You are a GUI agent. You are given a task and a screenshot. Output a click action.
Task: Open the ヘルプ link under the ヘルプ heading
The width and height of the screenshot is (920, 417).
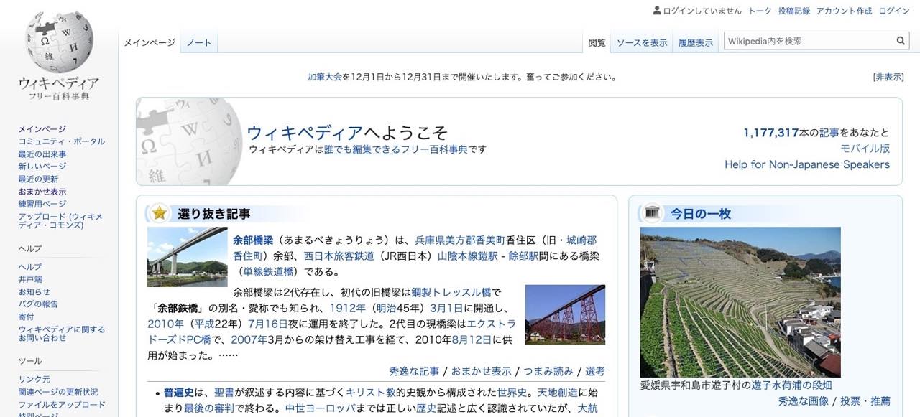point(30,267)
